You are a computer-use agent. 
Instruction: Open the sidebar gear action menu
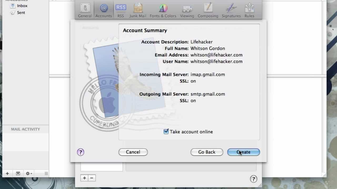tap(29, 174)
